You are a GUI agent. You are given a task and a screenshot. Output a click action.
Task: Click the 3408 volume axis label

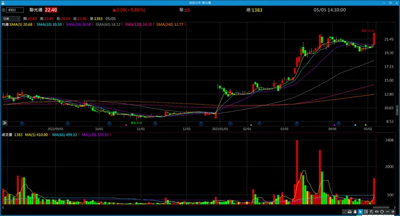click(390, 140)
